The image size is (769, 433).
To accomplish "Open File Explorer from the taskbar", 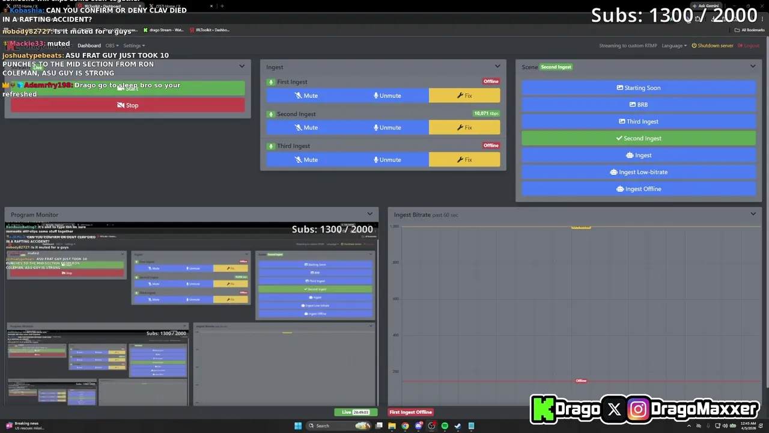I will pyautogui.click(x=392, y=426).
